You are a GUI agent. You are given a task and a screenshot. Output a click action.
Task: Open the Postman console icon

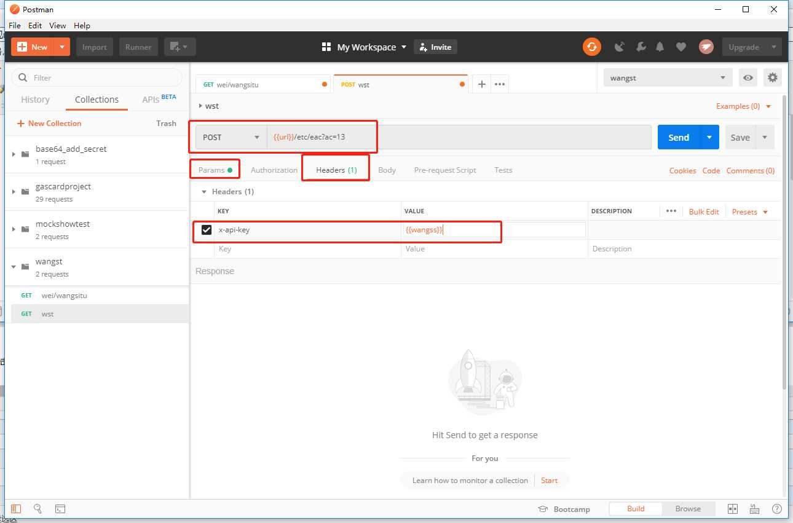[x=60, y=509]
